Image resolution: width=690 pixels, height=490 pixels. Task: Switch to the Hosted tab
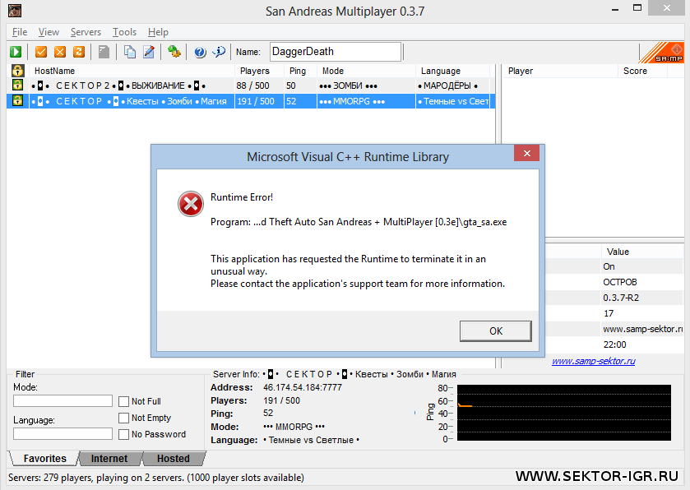174,458
